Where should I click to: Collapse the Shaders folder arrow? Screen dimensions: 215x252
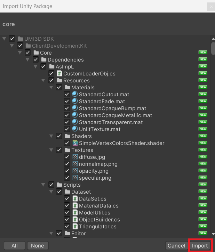click(51, 136)
